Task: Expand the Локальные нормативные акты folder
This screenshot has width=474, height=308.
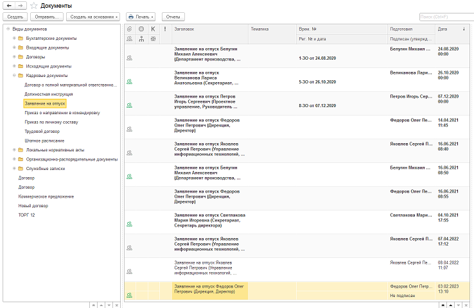Action: 14,150
